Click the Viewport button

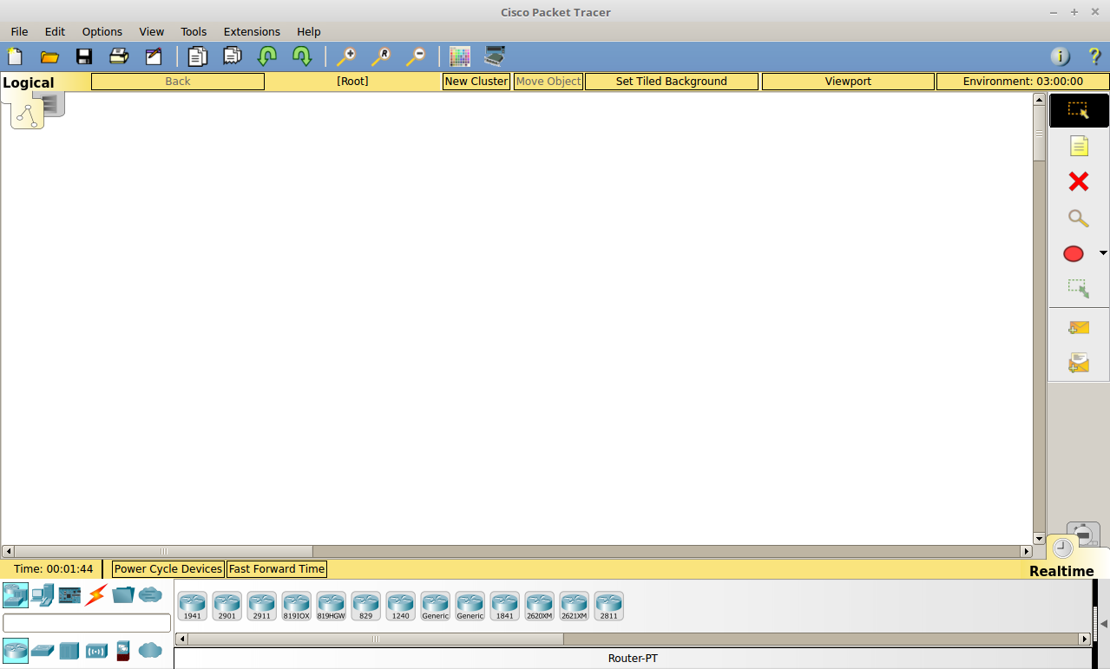click(848, 82)
